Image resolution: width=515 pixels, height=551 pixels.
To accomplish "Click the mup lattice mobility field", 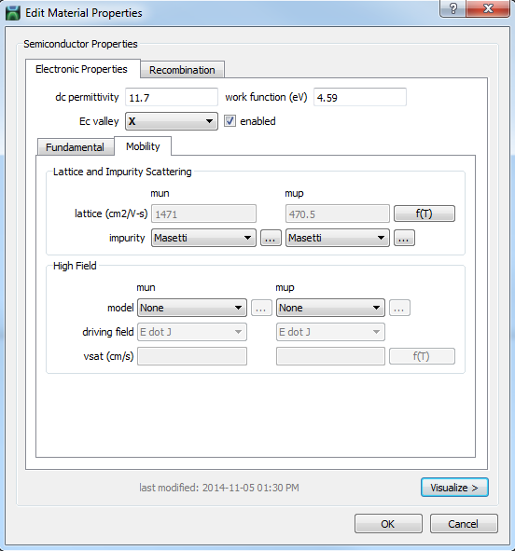I will (x=338, y=214).
